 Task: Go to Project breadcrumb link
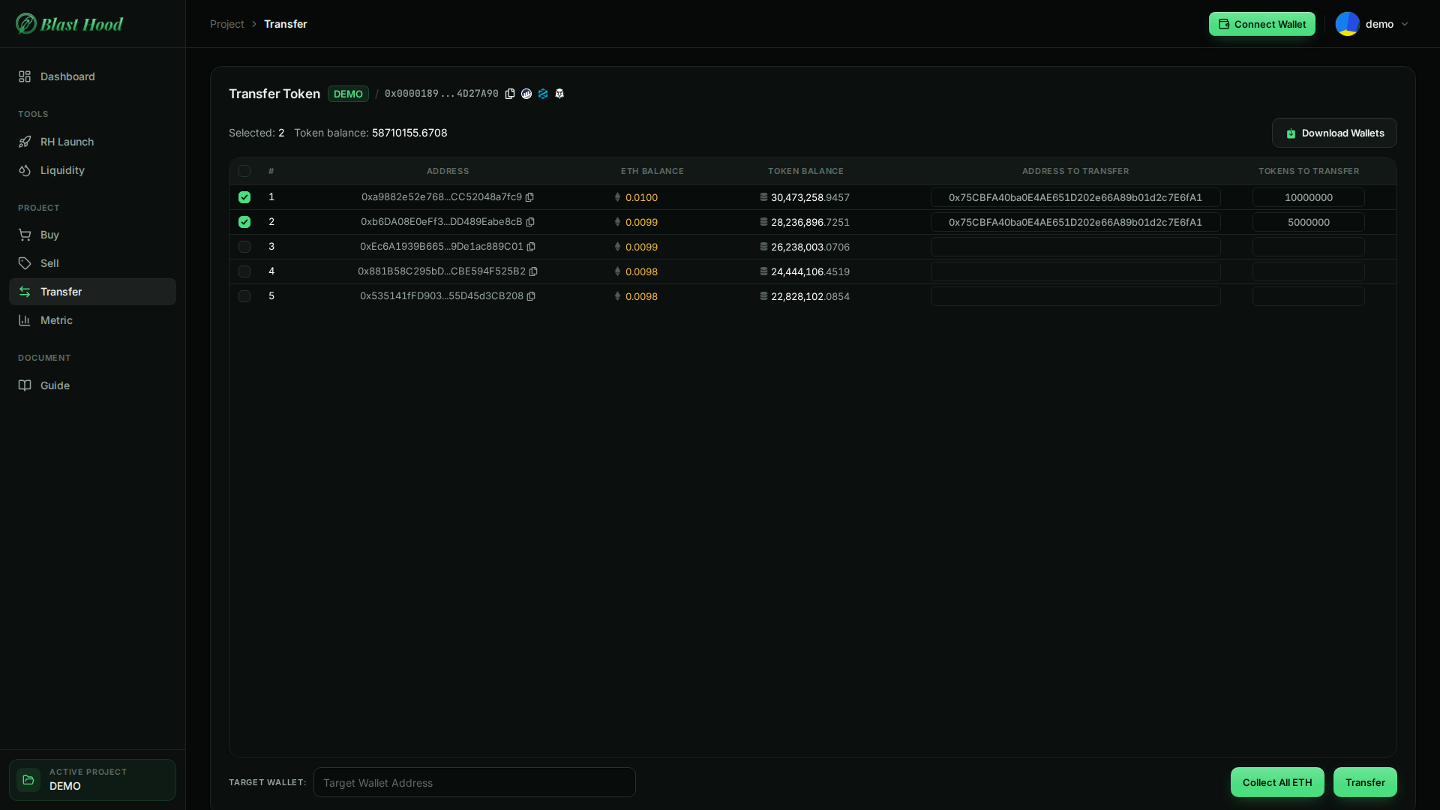tap(227, 24)
